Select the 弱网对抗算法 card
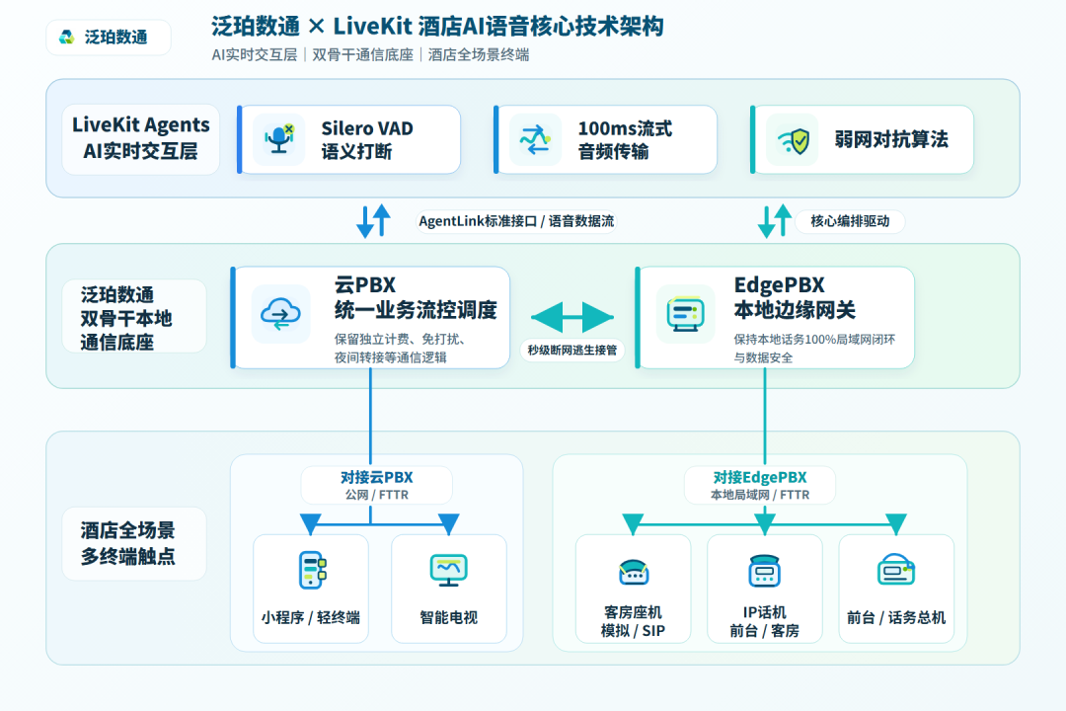Viewport: 1066px width, 711px height. click(x=862, y=139)
